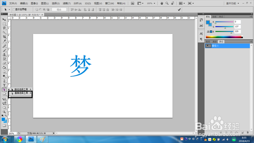Open the Actions panel icon
The width and height of the screenshot is (254, 143).
[x=201, y=25]
